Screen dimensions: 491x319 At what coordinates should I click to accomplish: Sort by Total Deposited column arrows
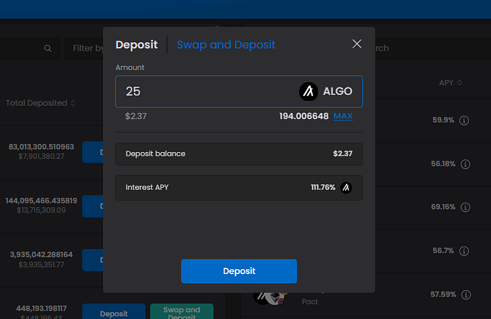tap(73, 103)
